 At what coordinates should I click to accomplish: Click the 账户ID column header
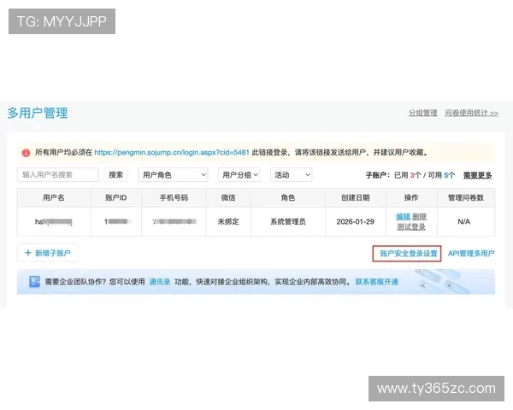tap(115, 197)
